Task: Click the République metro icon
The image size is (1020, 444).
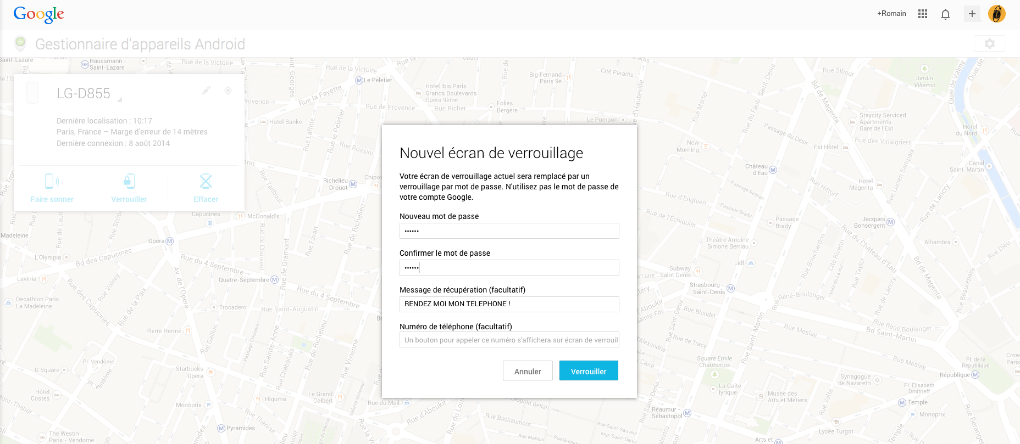Action: click(x=975, y=375)
